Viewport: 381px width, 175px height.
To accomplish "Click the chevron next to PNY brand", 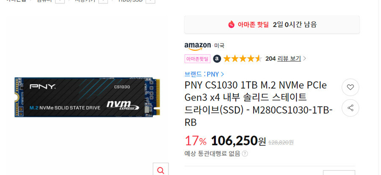I will 222,74.
